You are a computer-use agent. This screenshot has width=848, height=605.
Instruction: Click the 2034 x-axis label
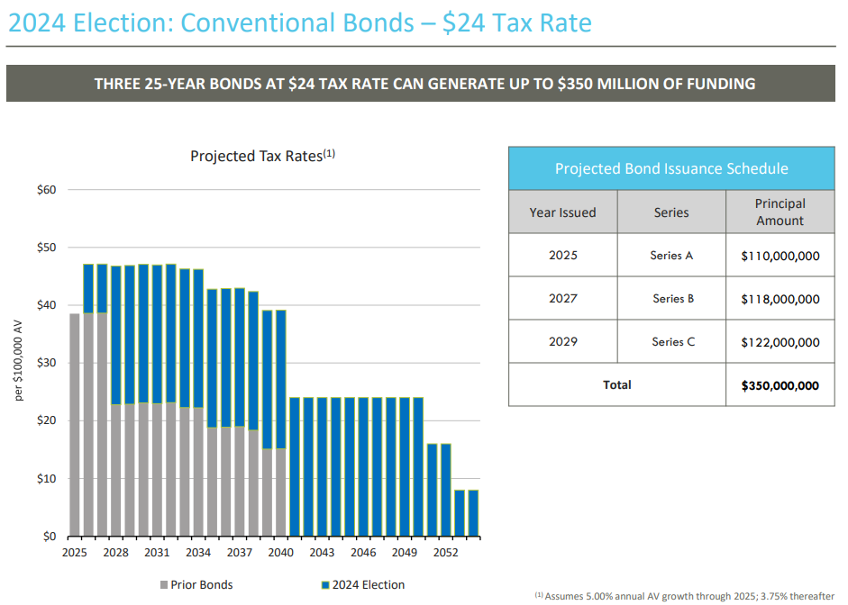(198, 553)
